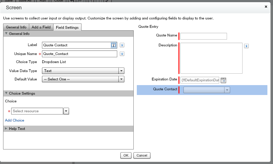
Task: Open the Choice resource dropdown arrow
Action: (66, 111)
